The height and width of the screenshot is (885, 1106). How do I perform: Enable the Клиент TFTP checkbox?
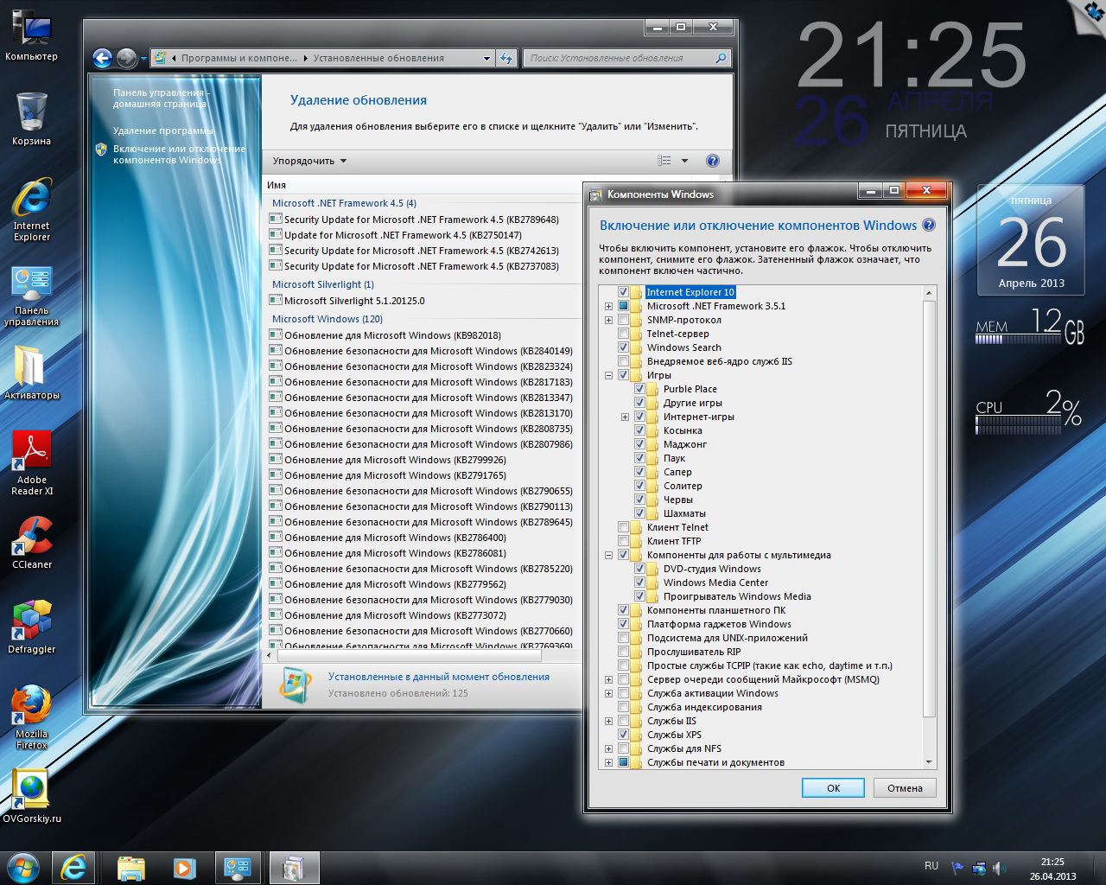pyautogui.click(x=623, y=541)
